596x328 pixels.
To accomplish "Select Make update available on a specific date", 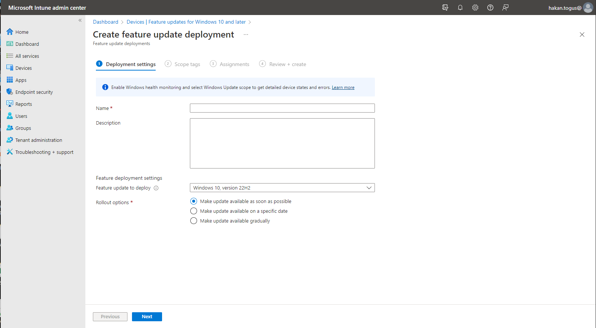I will coord(194,211).
